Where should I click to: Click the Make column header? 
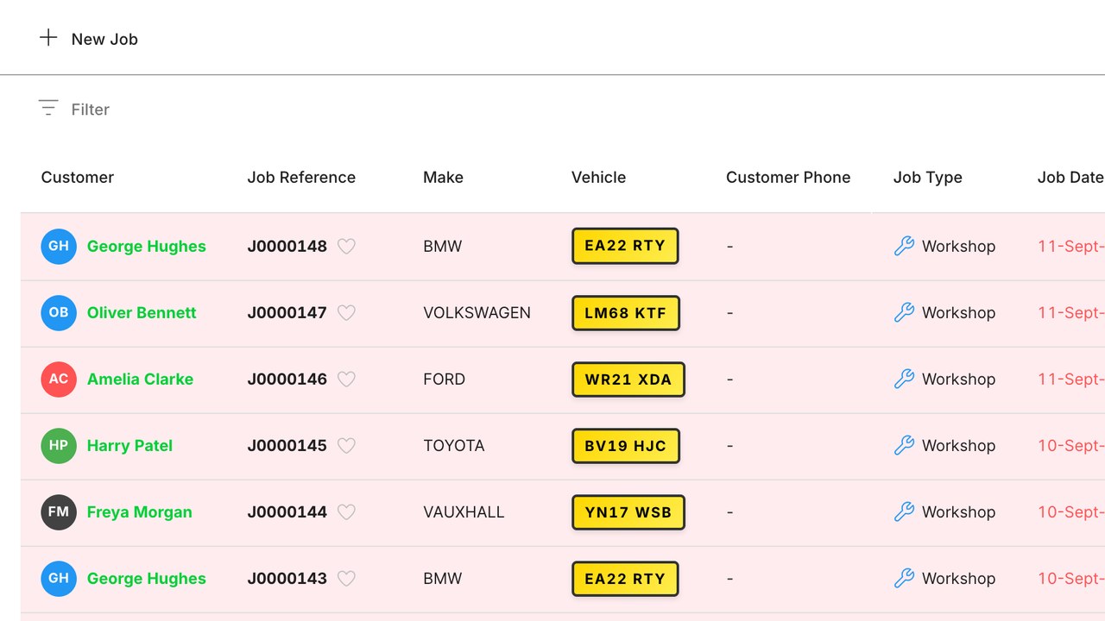tap(443, 177)
